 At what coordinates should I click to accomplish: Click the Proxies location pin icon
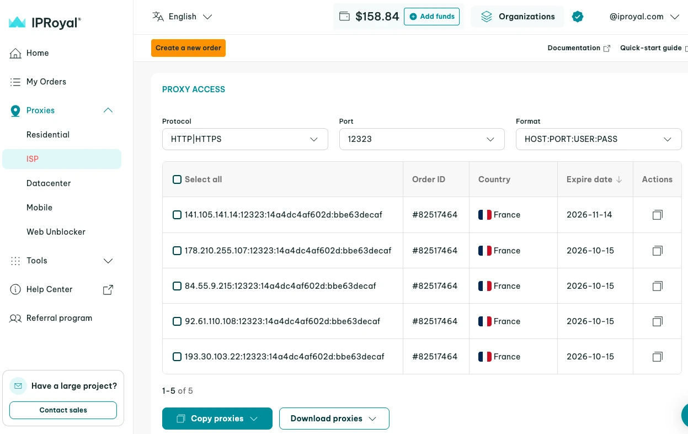click(15, 110)
